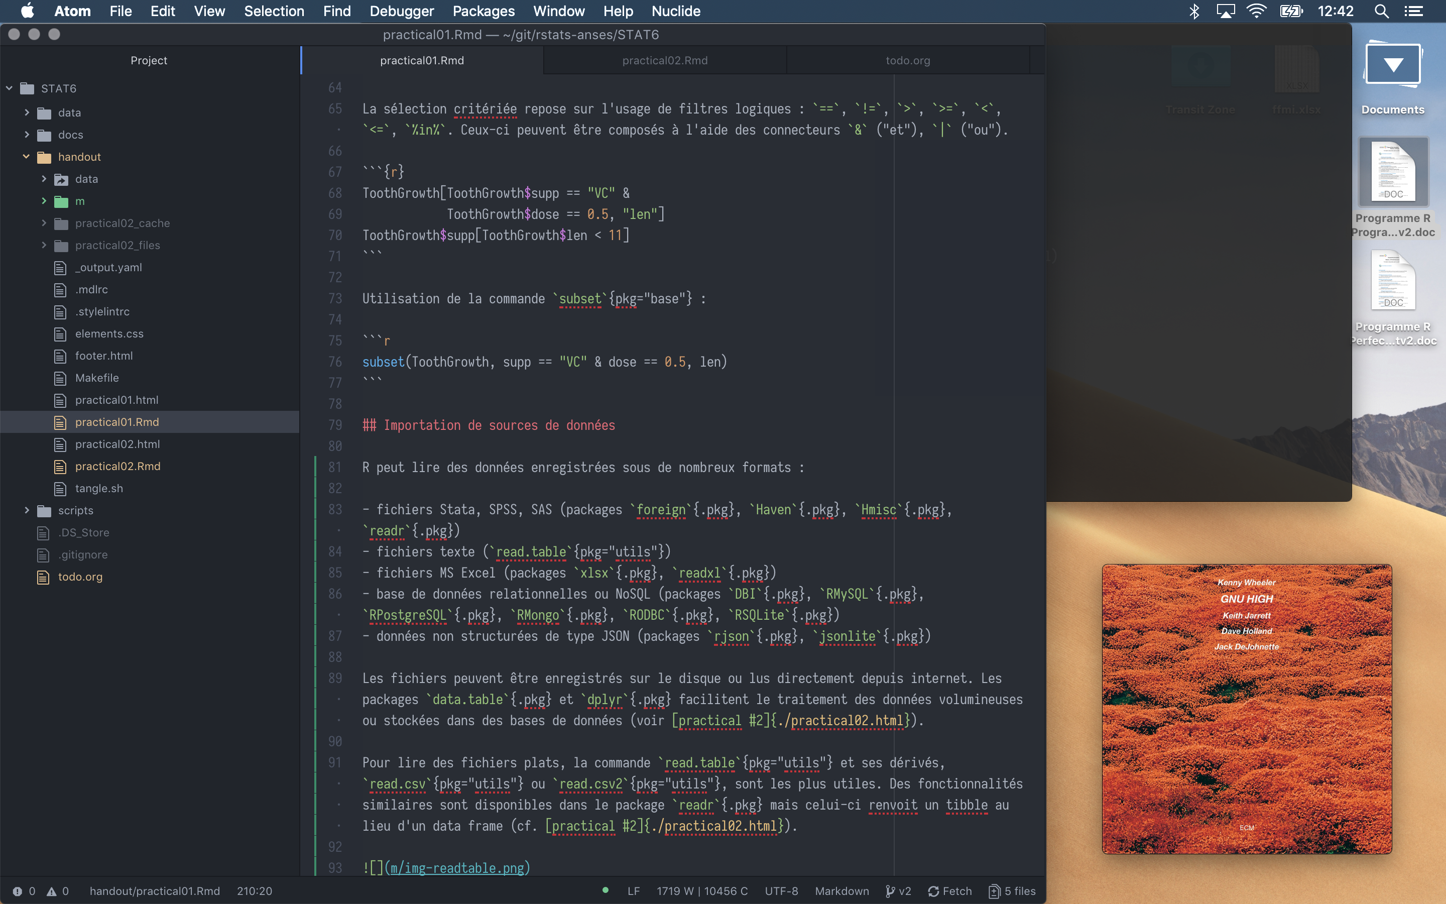Open the Bluetooth menu bar icon
This screenshot has height=904, width=1446.
click(1193, 12)
